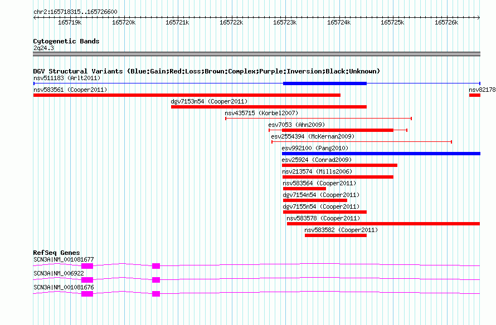Click second exon of SCN3A NM_001081677
Screen dimensions: 496x325
(x=156, y=266)
